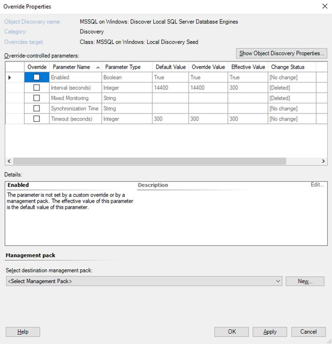Viewport: 332px width, 344px height.
Task: Toggle Override checkbox for Synchronization Time
Action: tap(36, 108)
